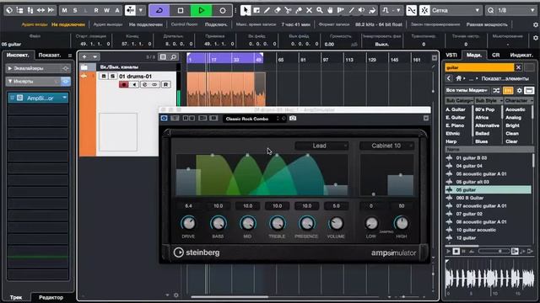540x303 pixels.
Task: Switch to the VSTi tab
Action: click(x=451, y=55)
